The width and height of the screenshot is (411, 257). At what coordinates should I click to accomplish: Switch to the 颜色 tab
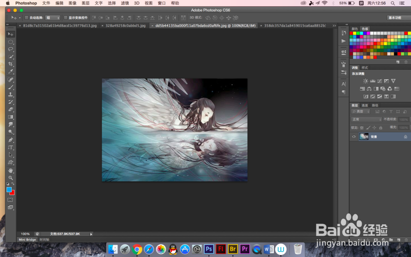(x=355, y=29)
